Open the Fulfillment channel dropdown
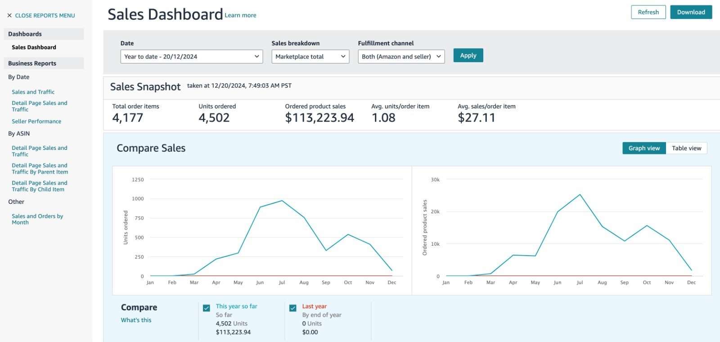This screenshot has height=342, width=720. (401, 57)
